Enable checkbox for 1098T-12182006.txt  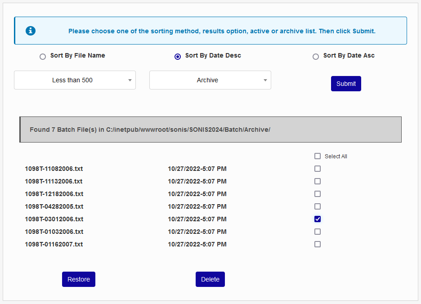click(318, 194)
